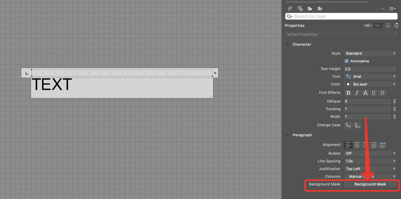Click the Width value field
The height and width of the screenshot is (199, 401).
pos(368,116)
